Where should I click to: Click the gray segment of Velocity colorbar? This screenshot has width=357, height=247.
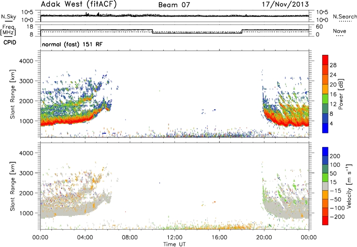(325, 186)
